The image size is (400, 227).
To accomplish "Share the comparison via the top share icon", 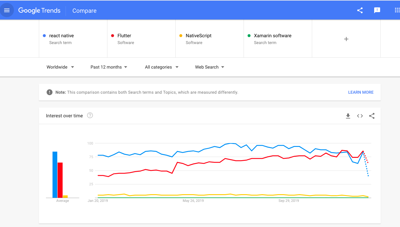I will 360,10.
